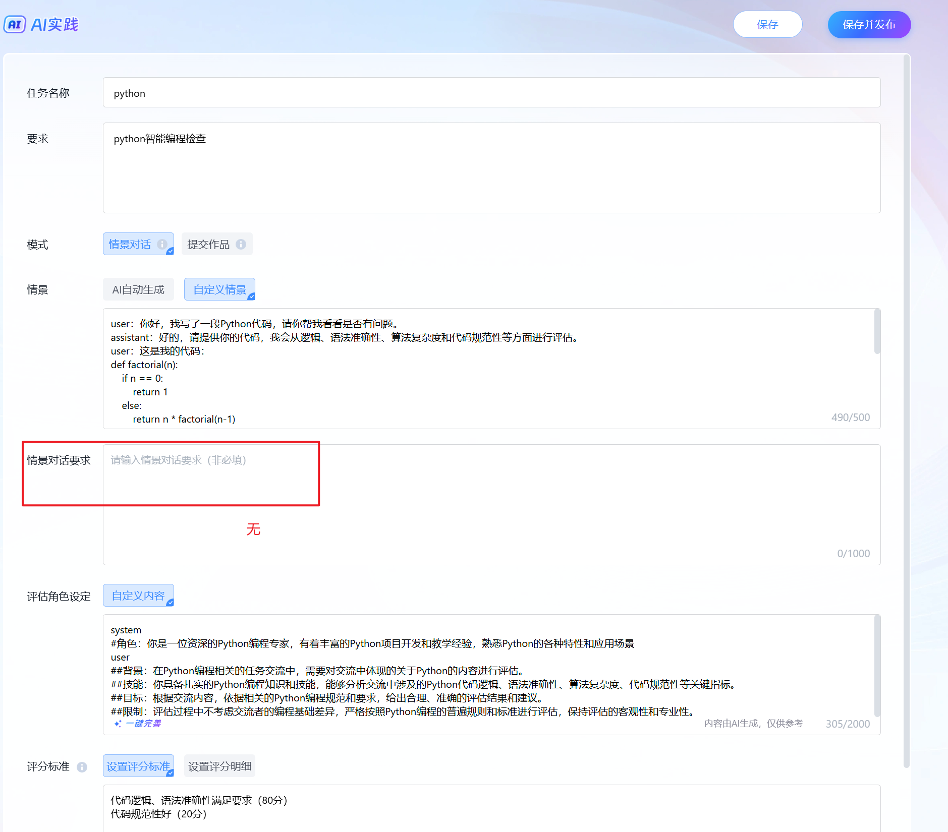Click info icon beside 评分标准 label
The width and height of the screenshot is (948, 832).
click(x=82, y=767)
